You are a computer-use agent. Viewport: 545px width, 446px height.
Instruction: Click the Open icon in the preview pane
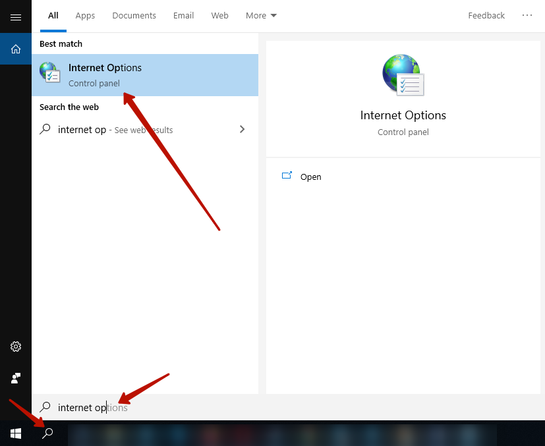pyautogui.click(x=287, y=175)
